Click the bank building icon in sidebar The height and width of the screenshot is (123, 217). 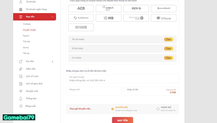pyautogui.click(x=21, y=9)
